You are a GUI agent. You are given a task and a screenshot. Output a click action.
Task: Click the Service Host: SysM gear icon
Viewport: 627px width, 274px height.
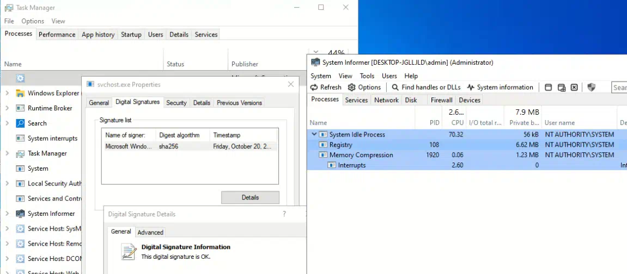click(x=20, y=229)
